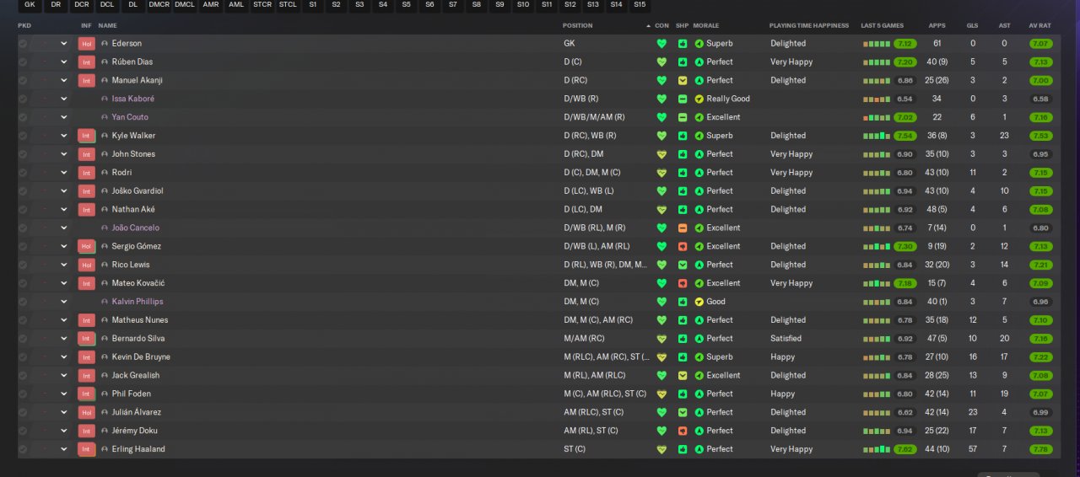Toggle the picked circle for Erling Haaland
Viewport: 1080px width, 477px height.
tap(23, 449)
